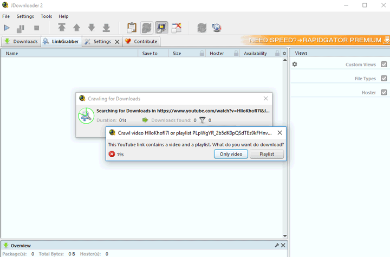The image size is (390, 257).
Task: Move selection to bottom with the double-down arrow
Action: tap(107, 28)
